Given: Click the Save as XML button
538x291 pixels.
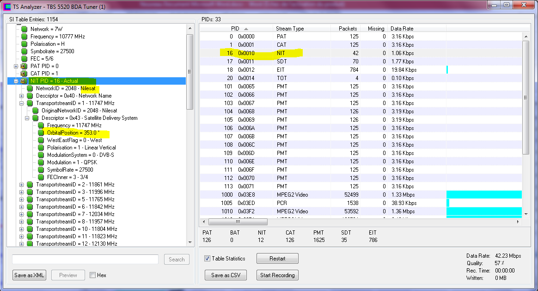Looking at the screenshot, I should click(x=30, y=275).
